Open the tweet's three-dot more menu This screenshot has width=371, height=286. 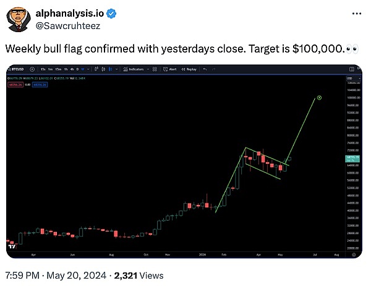(353, 14)
